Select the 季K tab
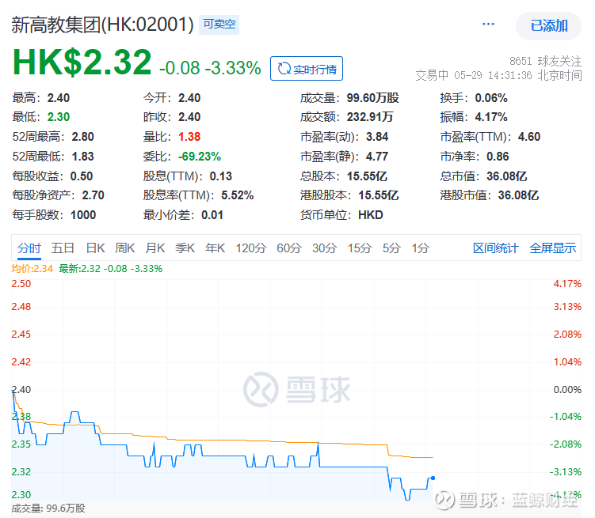This screenshot has height=518, width=595. (185, 248)
